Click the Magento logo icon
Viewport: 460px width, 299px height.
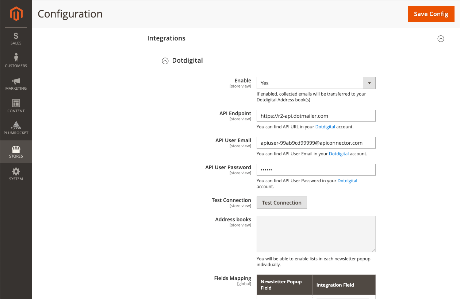tap(16, 14)
